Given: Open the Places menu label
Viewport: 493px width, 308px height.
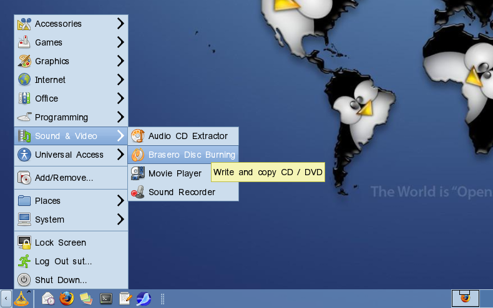Looking at the screenshot, I should 47,201.
